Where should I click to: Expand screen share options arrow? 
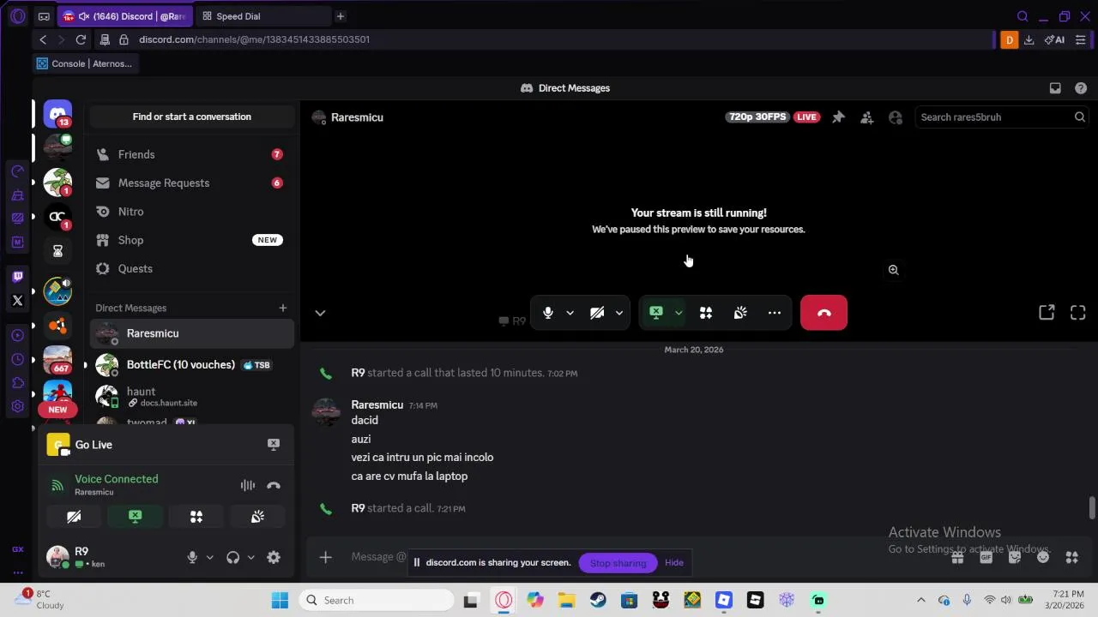(x=678, y=314)
